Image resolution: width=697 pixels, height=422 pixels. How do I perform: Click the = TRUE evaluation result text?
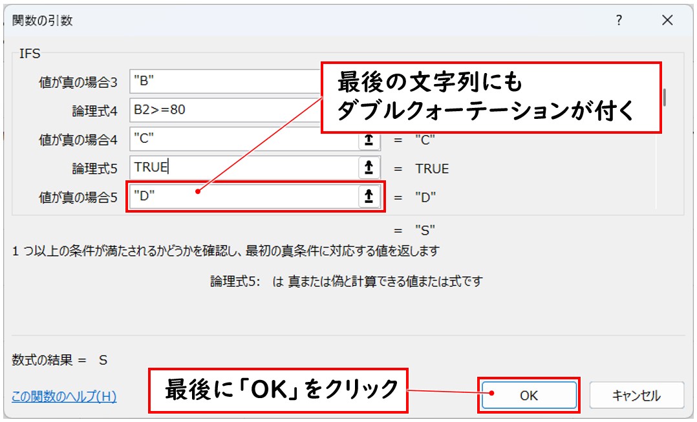click(x=422, y=169)
